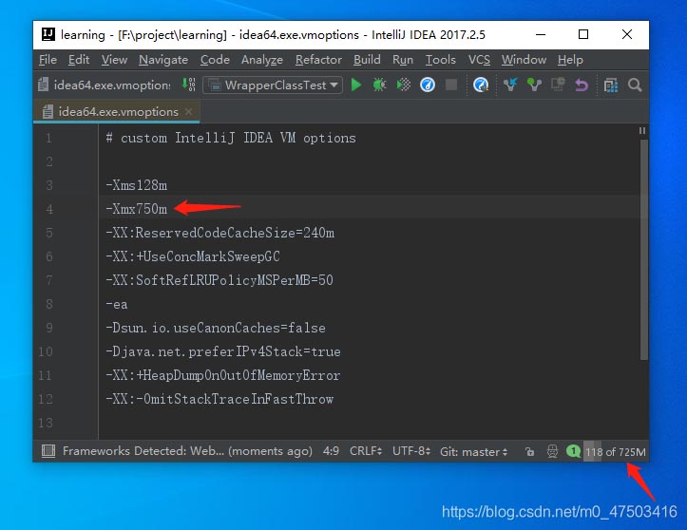Click the memory indicator 118 of 725M
Screen dimensions: 687x530
point(616,451)
